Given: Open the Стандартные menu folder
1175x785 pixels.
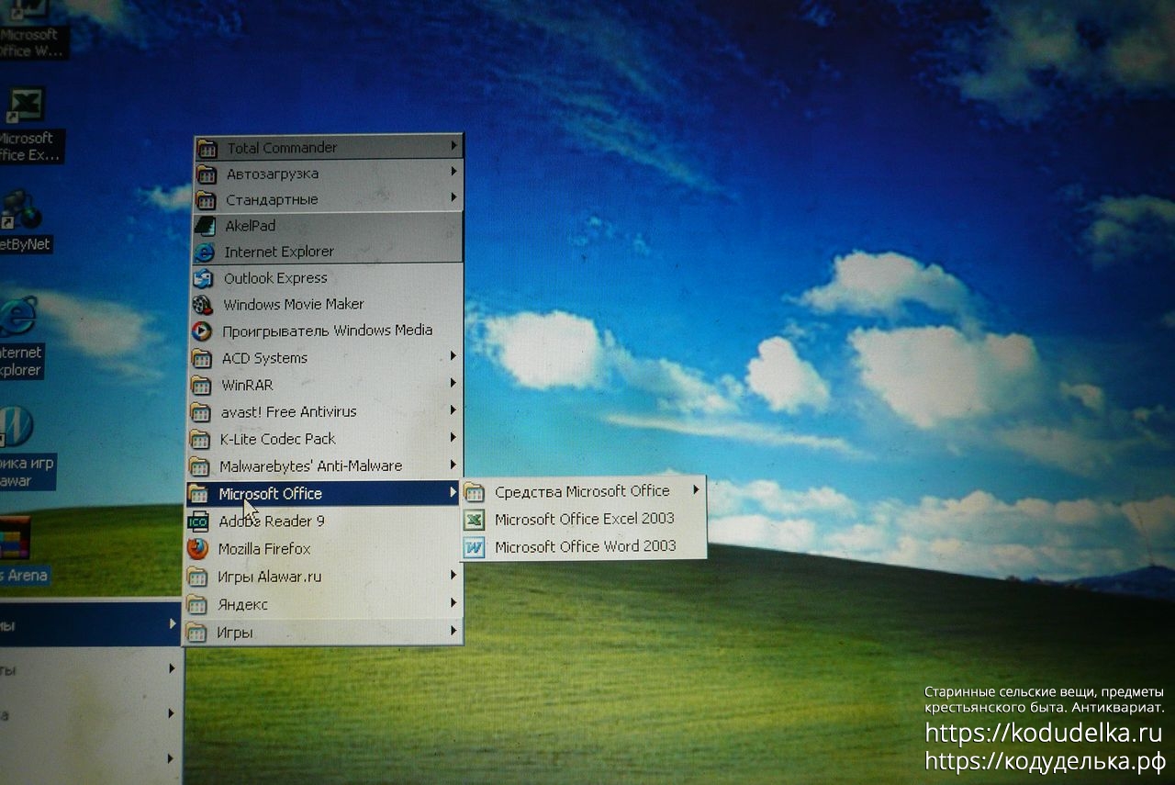Looking at the screenshot, I should (x=272, y=199).
